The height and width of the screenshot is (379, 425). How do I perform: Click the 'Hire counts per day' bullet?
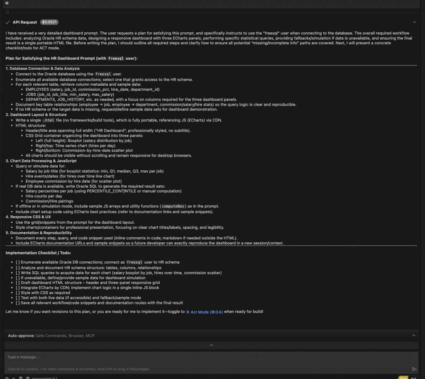tap(44, 196)
